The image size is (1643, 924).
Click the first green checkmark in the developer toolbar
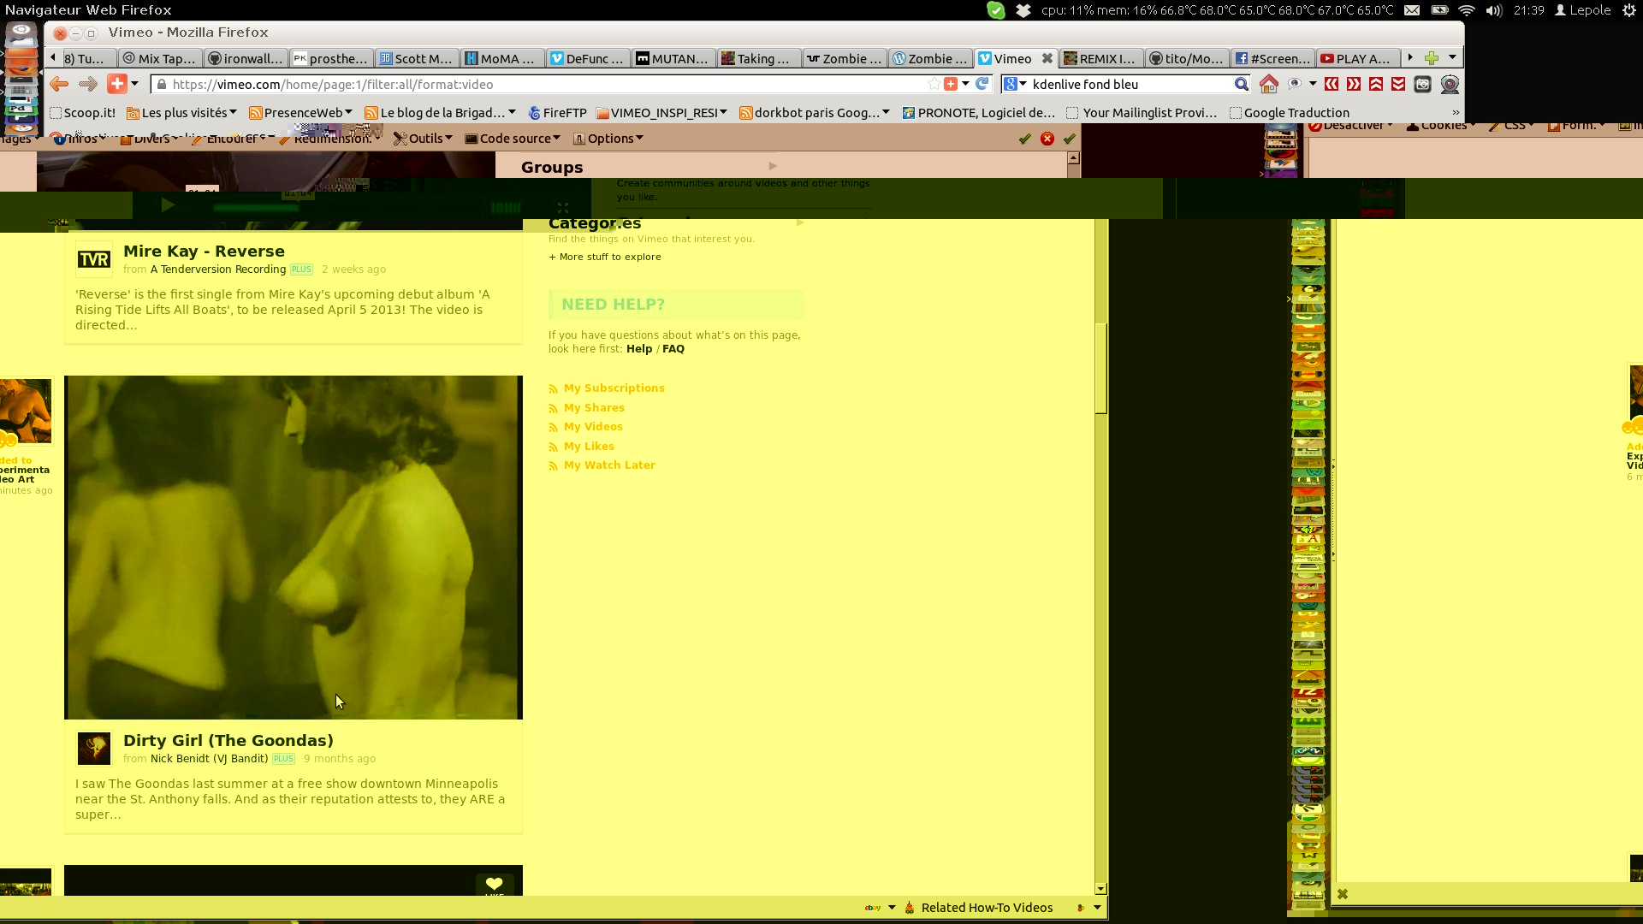1024,139
